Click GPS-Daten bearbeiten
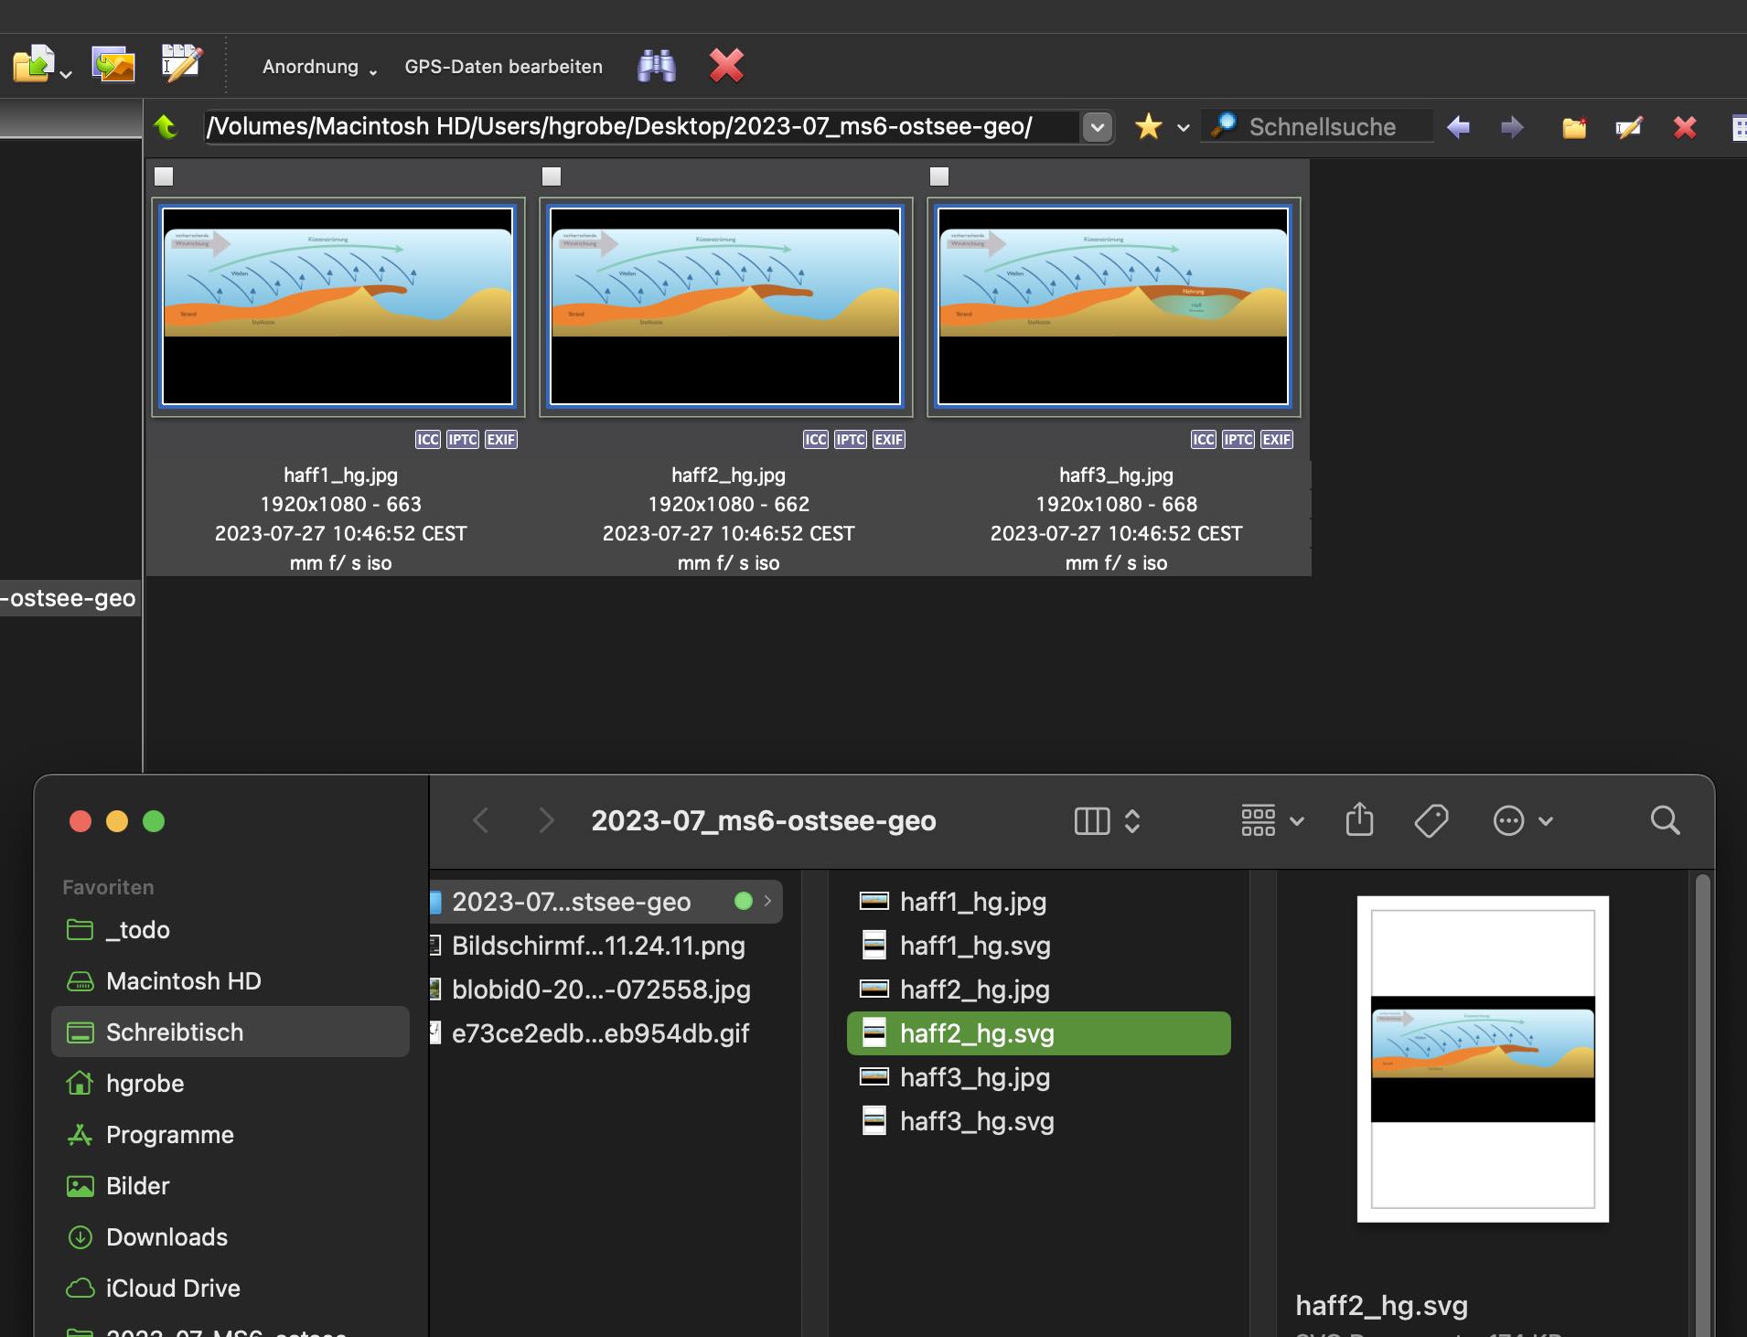1747x1337 pixels. (503, 67)
